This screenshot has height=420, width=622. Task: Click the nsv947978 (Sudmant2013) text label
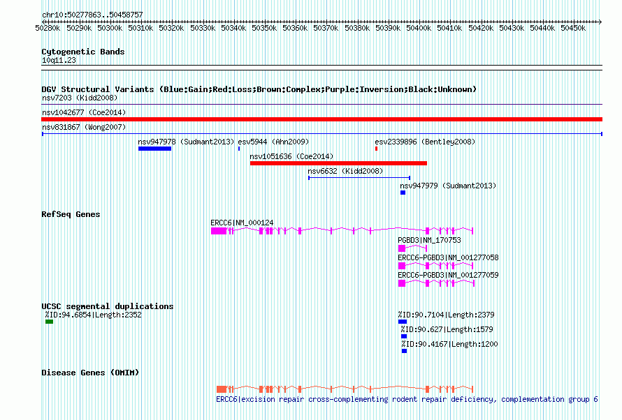pos(186,142)
